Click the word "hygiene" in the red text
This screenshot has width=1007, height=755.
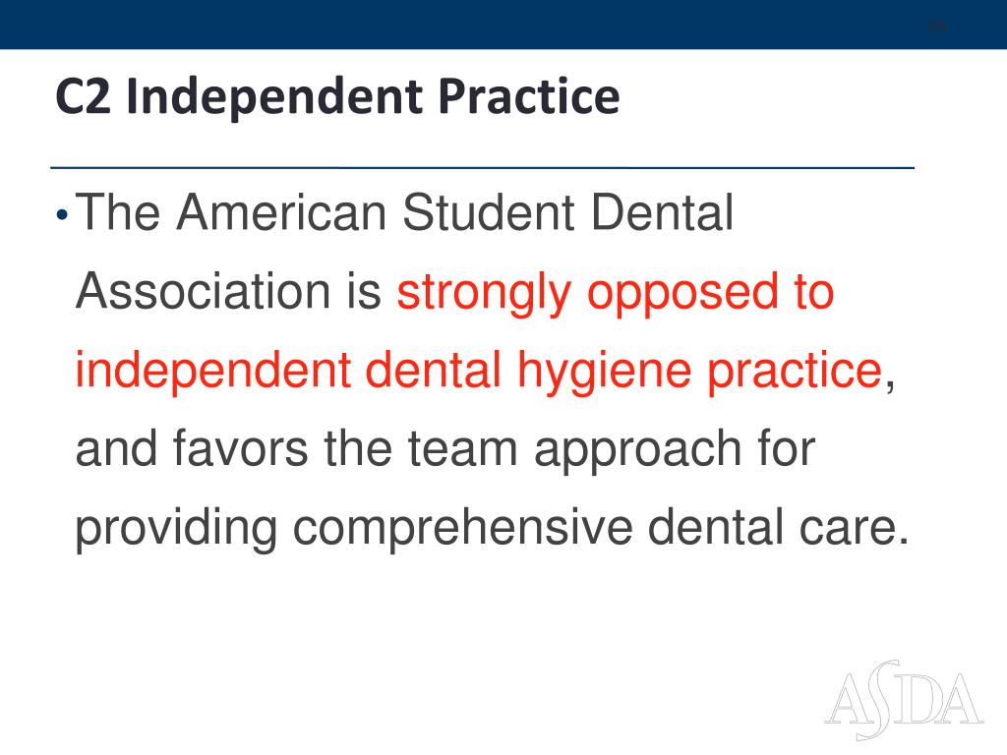pos(605,372)
